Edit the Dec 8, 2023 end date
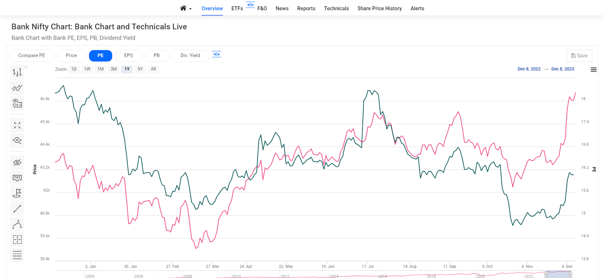The image size is (604, 278). [x=563, y=69]
